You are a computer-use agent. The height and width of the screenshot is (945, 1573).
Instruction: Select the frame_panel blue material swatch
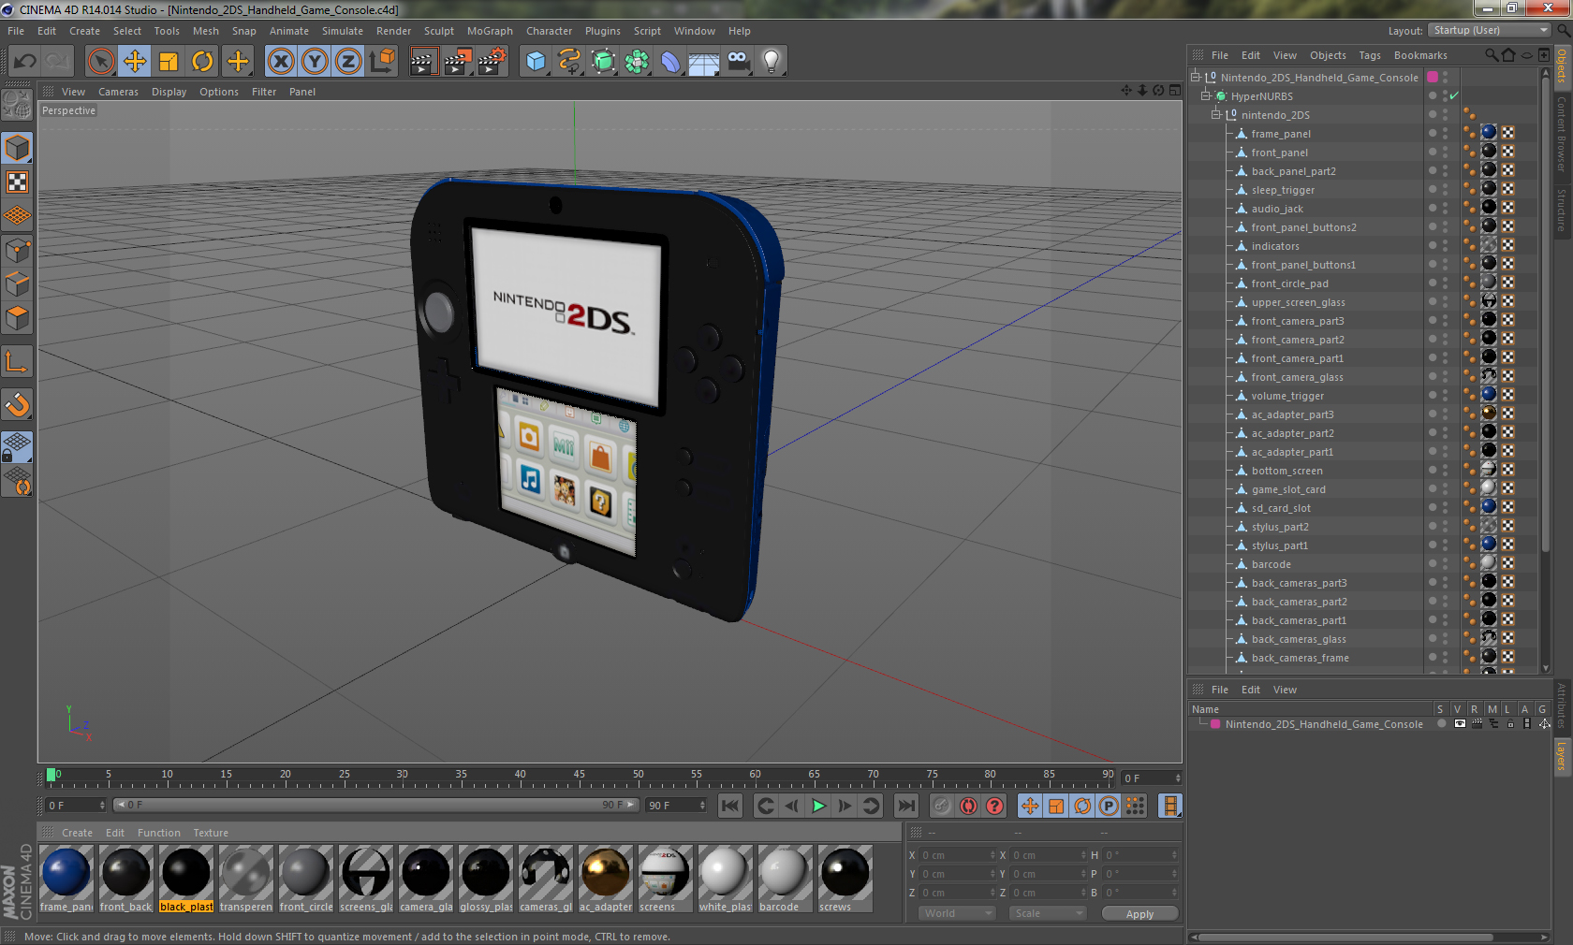coord(66,873)
